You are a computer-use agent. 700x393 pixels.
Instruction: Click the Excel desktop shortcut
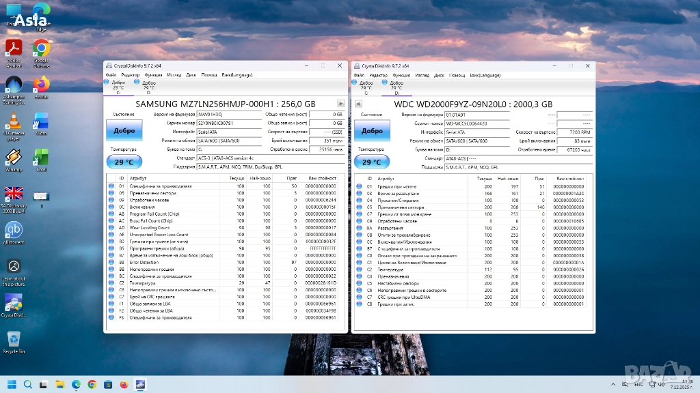coord(41,157)
